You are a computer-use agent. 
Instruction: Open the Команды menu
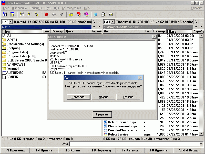pos(36,8)
